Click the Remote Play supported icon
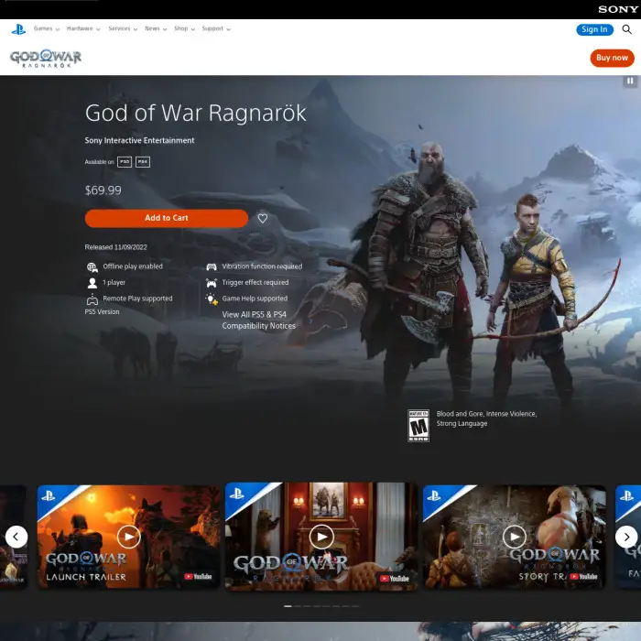 (x=92, y=299)
